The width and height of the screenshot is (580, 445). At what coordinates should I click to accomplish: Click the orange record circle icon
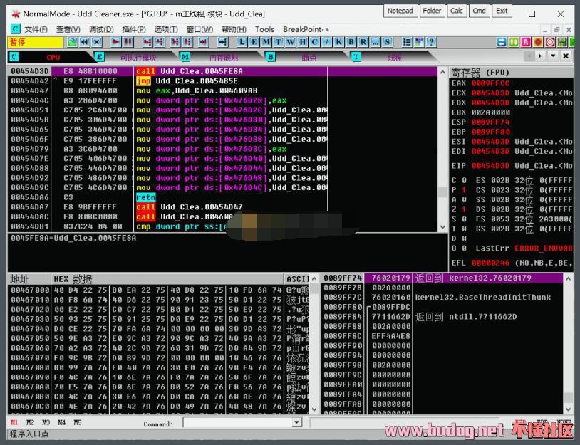click(x=538, y=42)
